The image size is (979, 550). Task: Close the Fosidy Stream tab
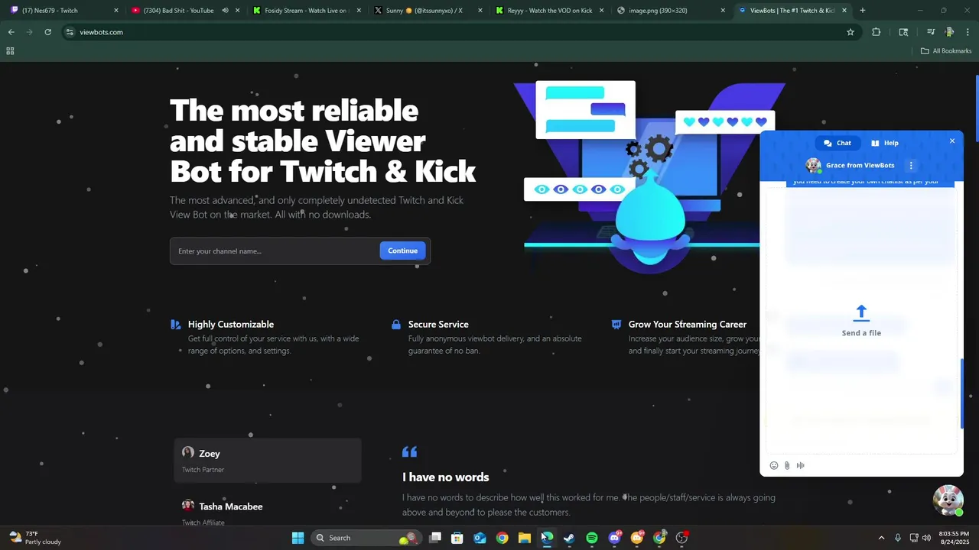(x=358, y=11)
